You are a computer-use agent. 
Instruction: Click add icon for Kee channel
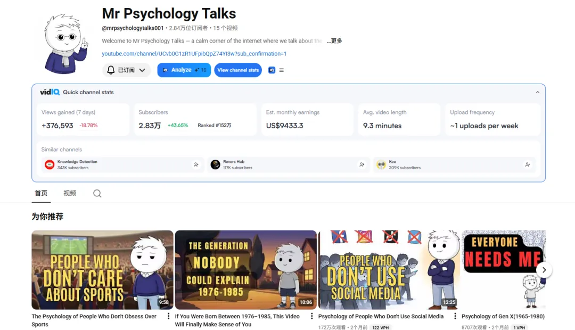pos(528,164)
